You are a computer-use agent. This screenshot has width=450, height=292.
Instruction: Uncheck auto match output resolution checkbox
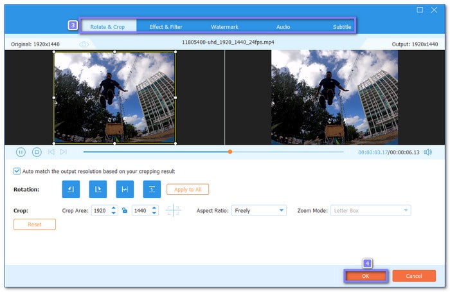(17, 171)
